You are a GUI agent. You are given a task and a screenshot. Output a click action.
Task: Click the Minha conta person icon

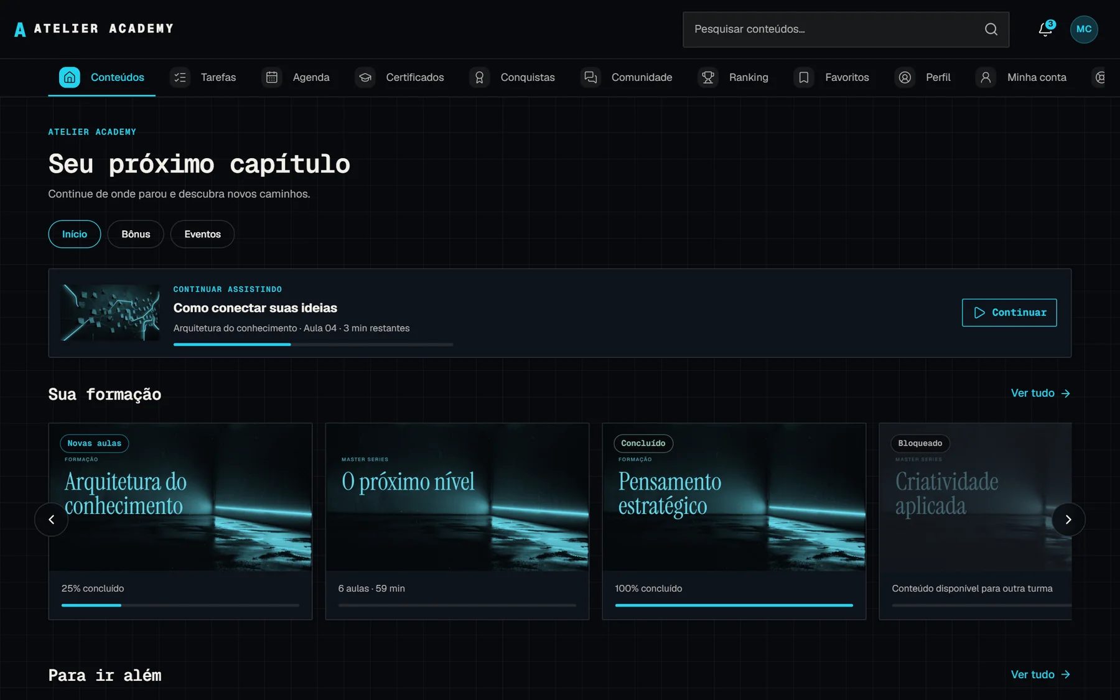coord(986,77)
